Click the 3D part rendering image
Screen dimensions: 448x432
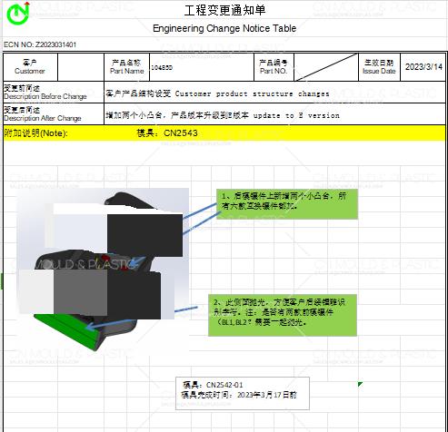click(103, 269)
